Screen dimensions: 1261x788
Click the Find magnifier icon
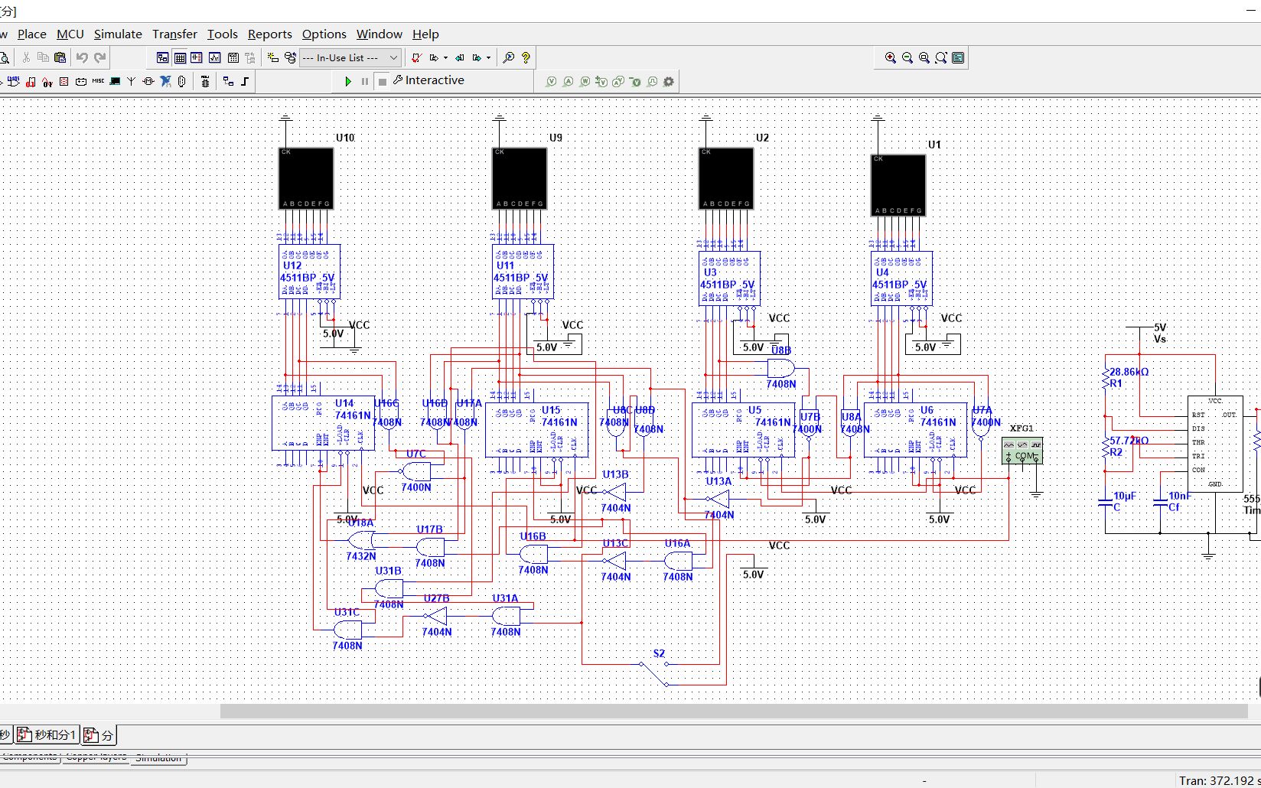(508, 57)
